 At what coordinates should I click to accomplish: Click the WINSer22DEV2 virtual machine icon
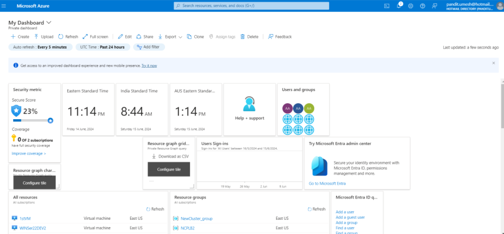15,228
